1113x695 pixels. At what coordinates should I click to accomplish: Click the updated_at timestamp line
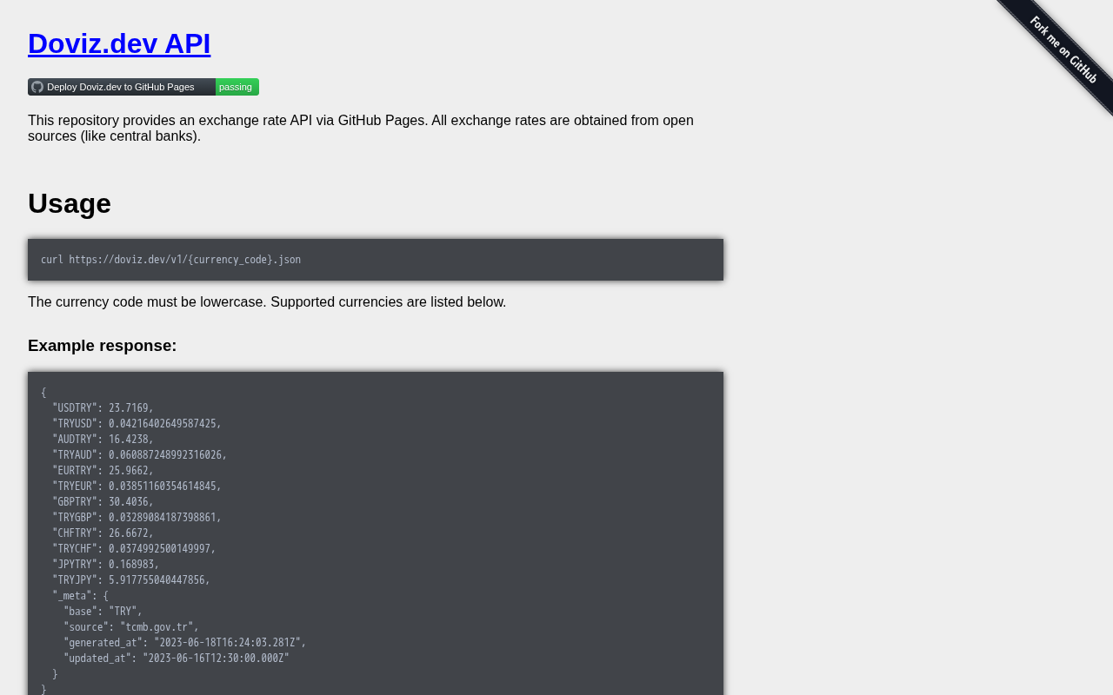(x=176, y=659)
